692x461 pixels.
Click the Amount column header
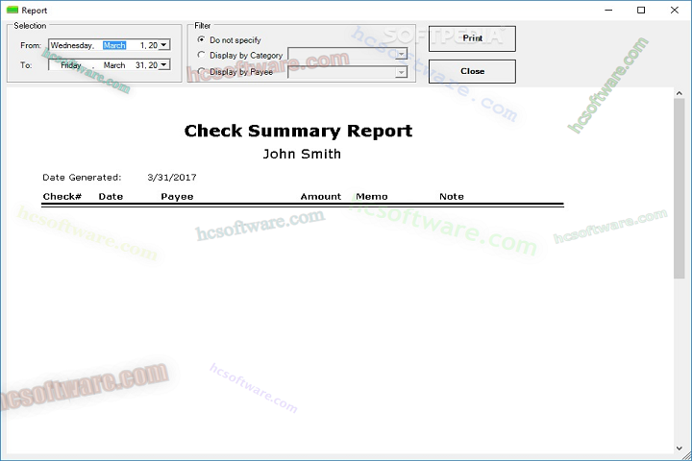pyautogui.click(x=321, y=196)
